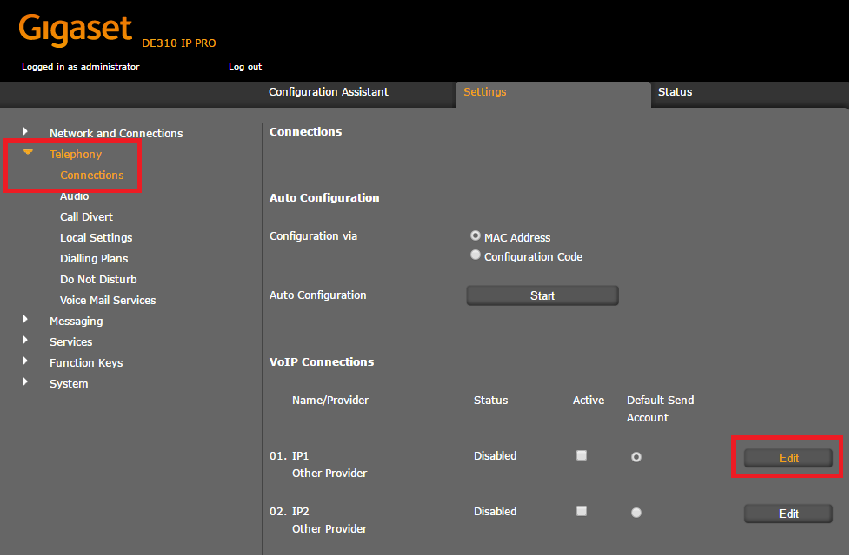This screenshot has width=852, height=557.
Task: Expand the System section
Action: [24, 383]
